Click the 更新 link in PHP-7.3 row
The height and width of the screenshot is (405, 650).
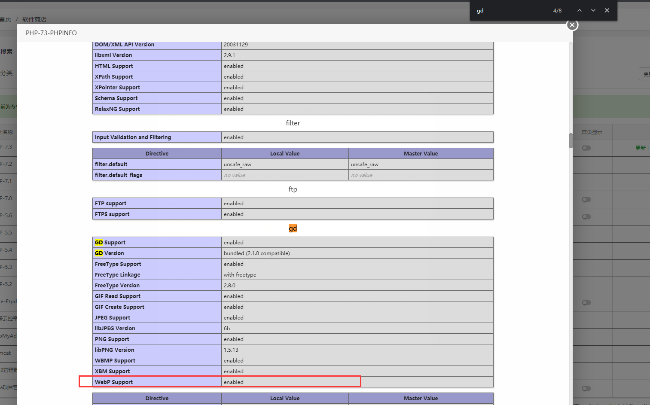tap(641, 148)
